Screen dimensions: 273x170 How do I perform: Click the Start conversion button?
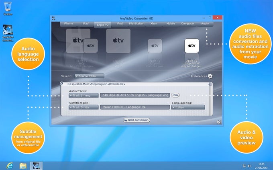(x=136, y=120)
